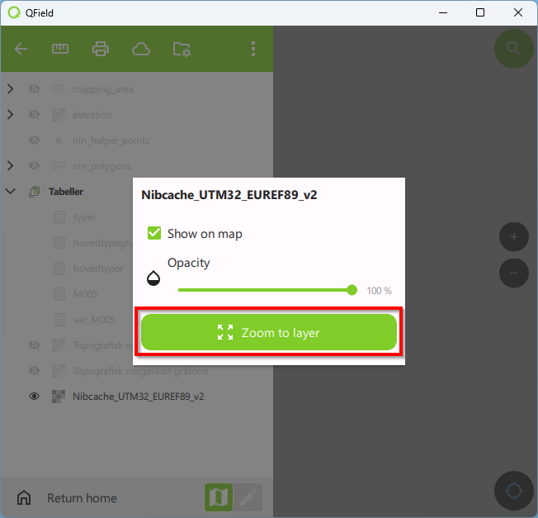Collapse the Tabeller group

(x=11, y=192)
